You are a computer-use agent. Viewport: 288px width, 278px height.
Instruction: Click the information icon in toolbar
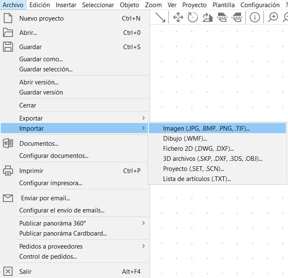pos(254,17)
